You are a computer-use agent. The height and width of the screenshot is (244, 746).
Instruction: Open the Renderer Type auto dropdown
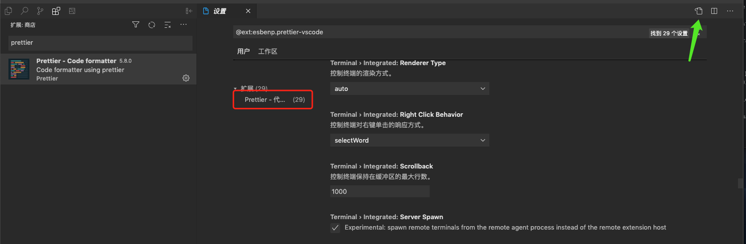[410, 88]
